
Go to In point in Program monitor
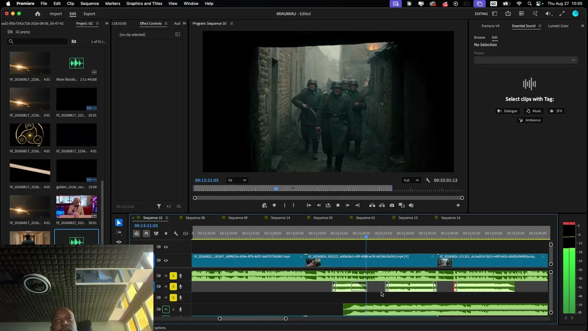point(309,205)
